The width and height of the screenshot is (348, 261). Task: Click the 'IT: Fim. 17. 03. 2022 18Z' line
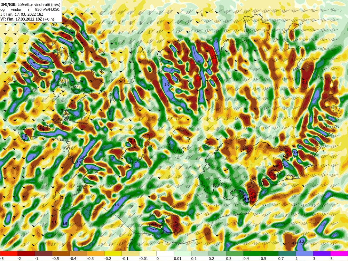(x=22, y=14)
